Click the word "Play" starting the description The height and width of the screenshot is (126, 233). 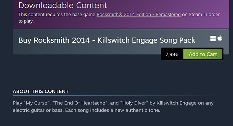[x=17, y=103]
